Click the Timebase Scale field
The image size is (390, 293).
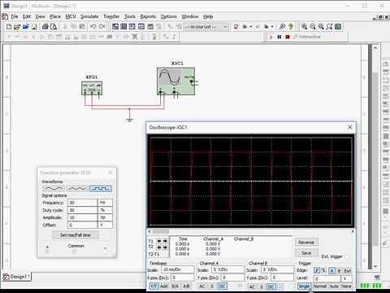coord(178,269)
